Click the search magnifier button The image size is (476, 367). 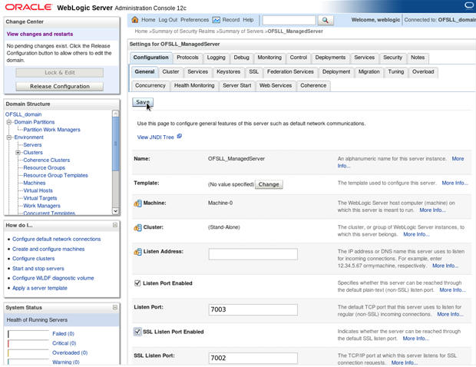[x=326, y=20]
